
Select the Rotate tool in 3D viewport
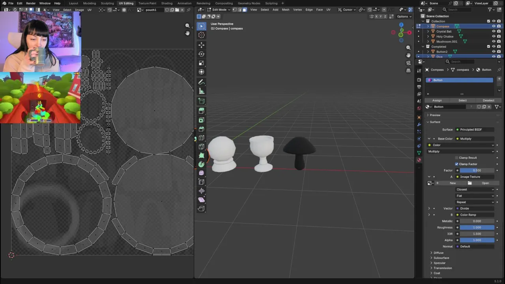(x=201, y=54)
